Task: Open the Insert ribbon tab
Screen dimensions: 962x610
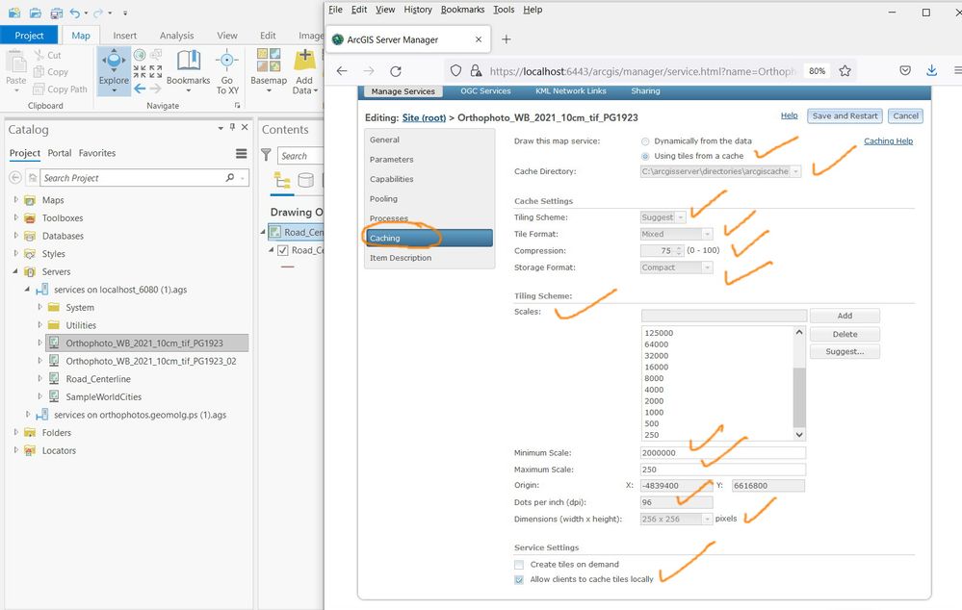Action: tap(125, 36)
